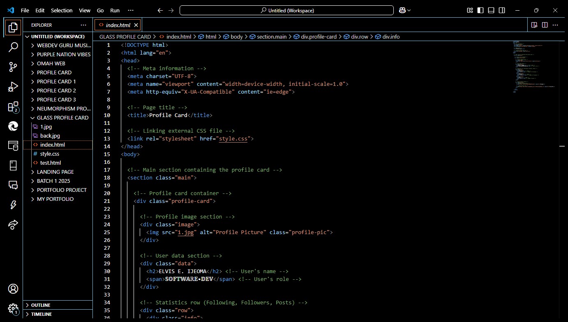This screenshot has height=322, width=568.
Task: Toggle the Primary Side Bar layout button
Action: point(480,10)
